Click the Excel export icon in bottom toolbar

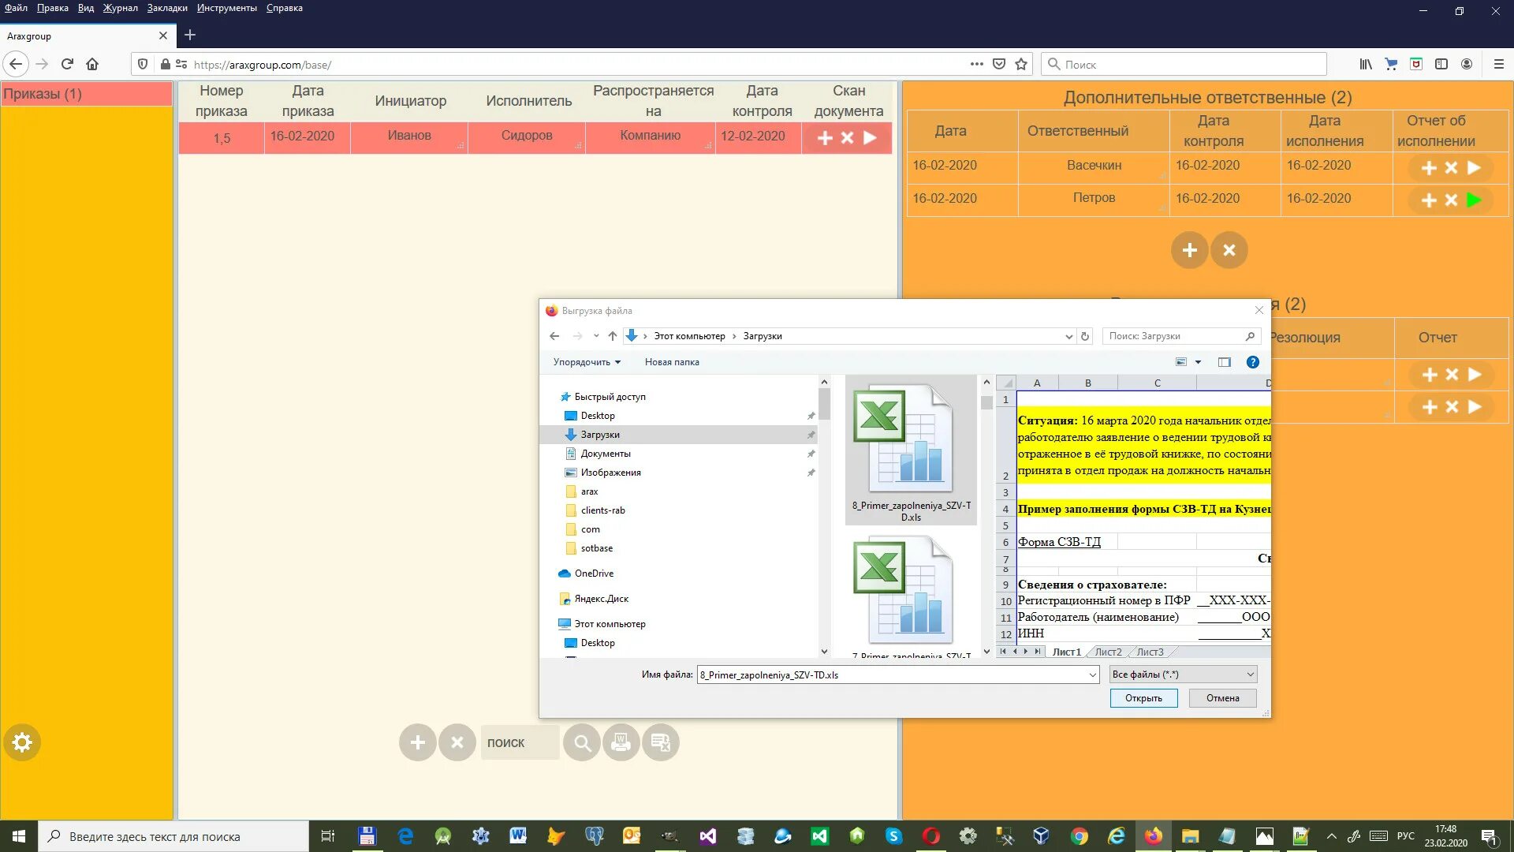point(661,742)
